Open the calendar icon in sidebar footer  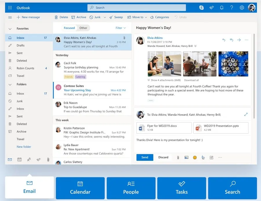tap(19, 159)
